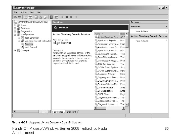
Task: Click the gear icon of DHCP Client service
Action: [96, 94]
